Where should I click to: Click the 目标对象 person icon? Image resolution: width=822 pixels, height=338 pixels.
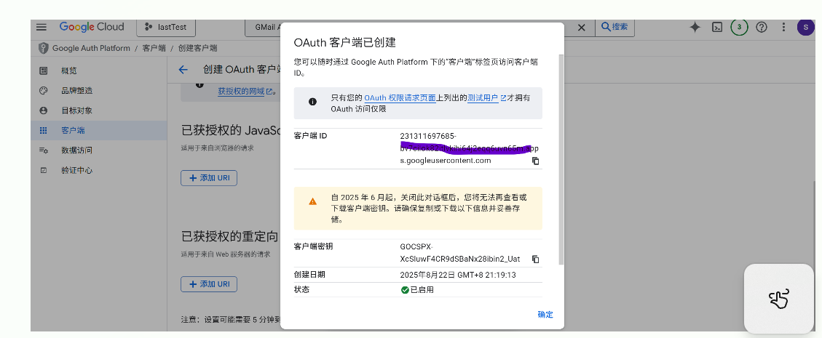pos(44,110)
